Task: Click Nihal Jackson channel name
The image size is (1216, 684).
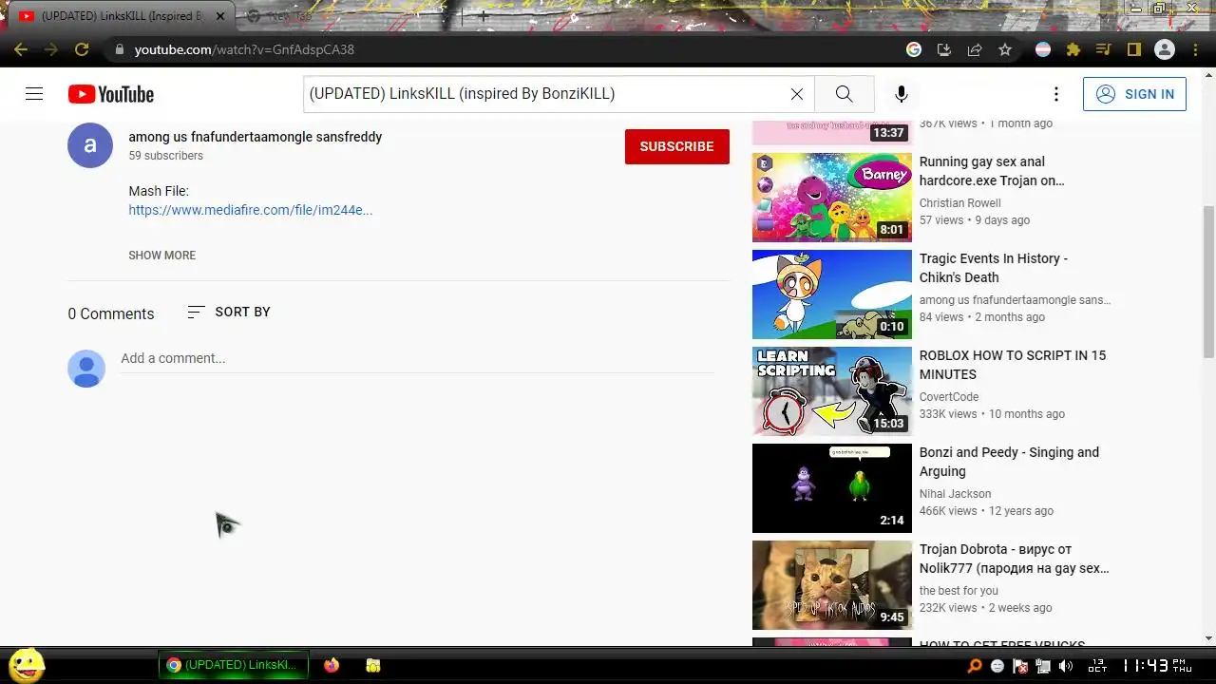Action: click(955, 494)
